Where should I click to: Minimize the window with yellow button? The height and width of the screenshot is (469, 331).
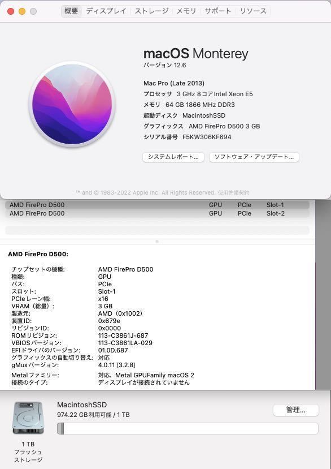22,11
